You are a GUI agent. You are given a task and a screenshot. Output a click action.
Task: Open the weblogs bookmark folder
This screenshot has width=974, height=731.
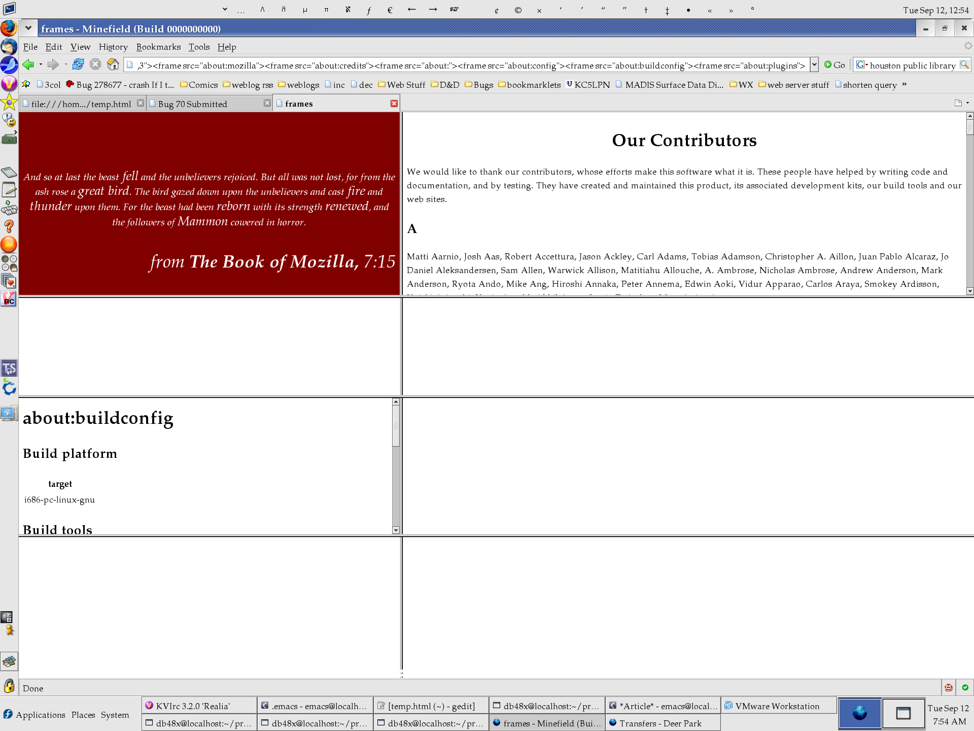click(x=299, y=85)
